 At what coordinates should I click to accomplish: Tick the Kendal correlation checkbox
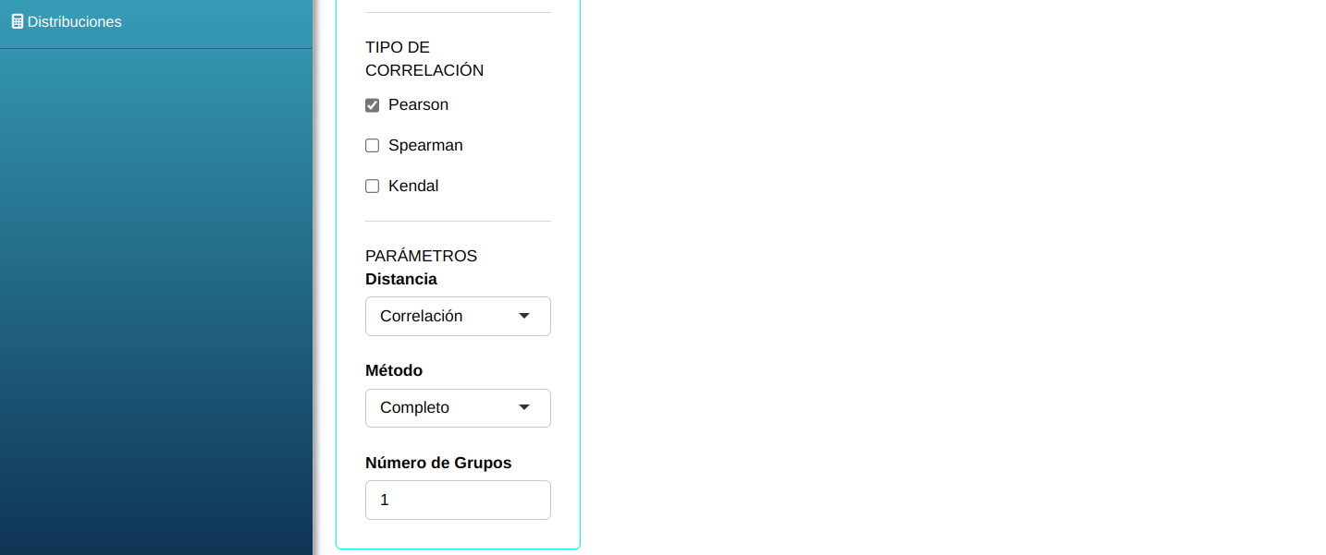(x=373, y=187)
